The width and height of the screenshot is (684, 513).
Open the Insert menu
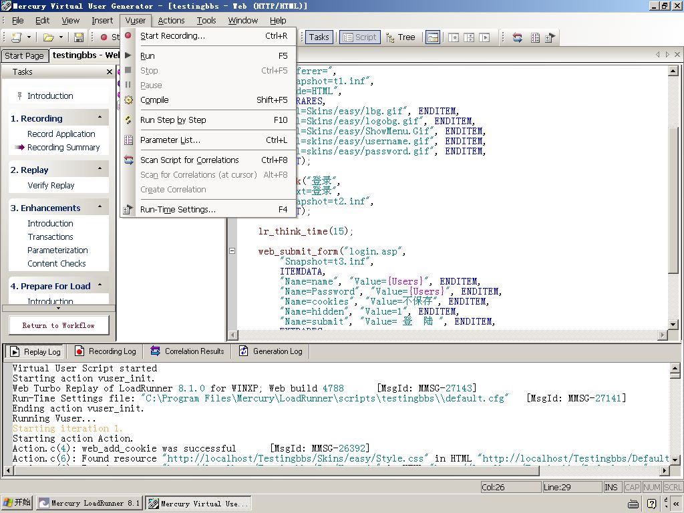pos(102,21)
